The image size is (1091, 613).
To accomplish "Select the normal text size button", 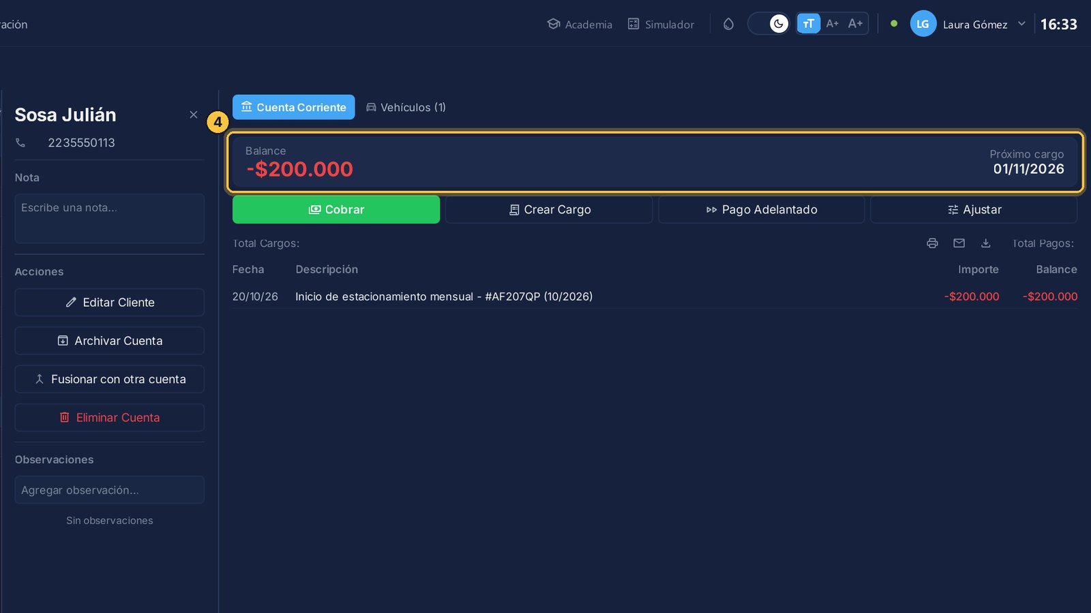I will [808, 24].
